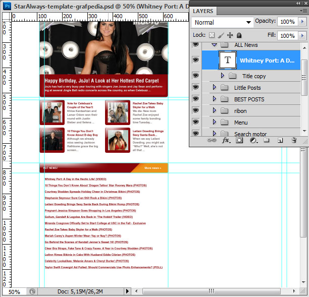Click the Title copy folder icon
Screen dimensions: 309x297
(x=233, y=76)
